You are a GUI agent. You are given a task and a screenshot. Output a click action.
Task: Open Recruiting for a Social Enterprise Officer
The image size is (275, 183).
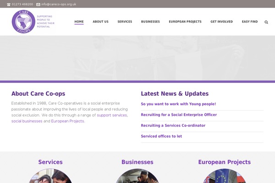(x=179, y=115)
